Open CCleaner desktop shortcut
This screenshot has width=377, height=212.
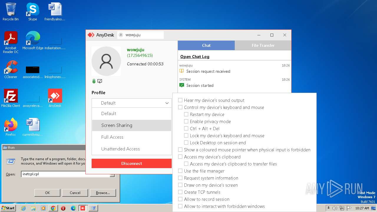click(x=11, y=69)
